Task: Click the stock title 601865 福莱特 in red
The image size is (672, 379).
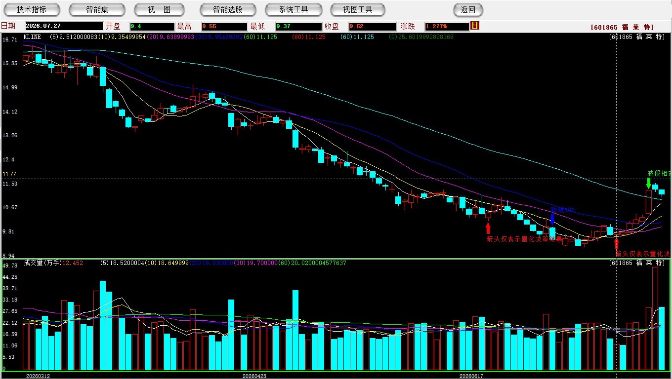Action: point(622,27)
